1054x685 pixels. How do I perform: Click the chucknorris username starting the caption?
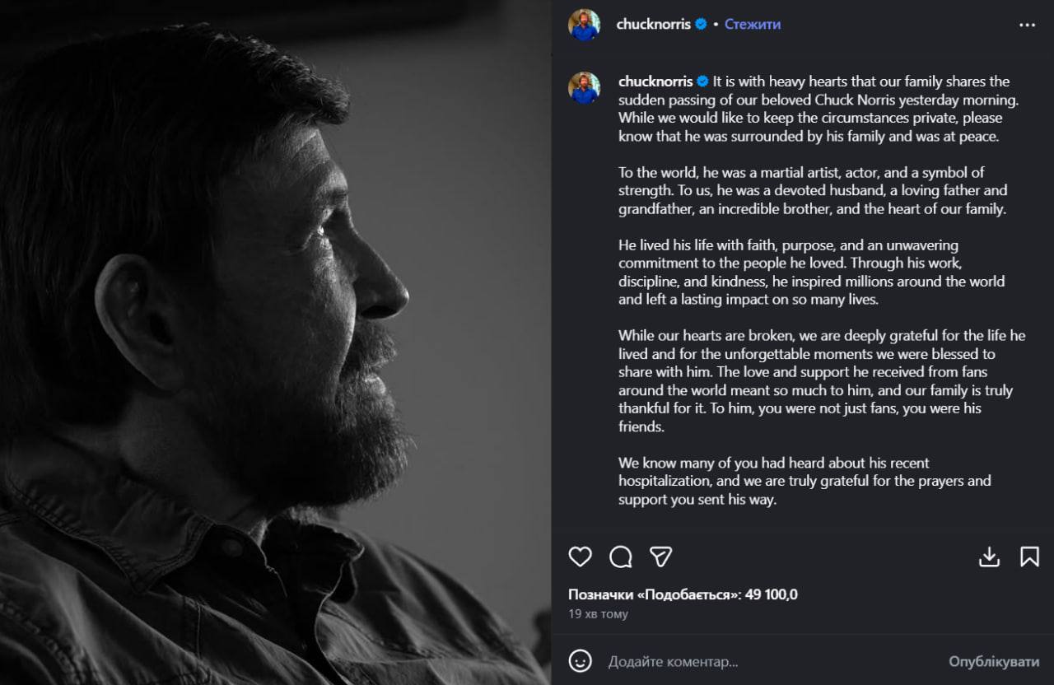655,82
